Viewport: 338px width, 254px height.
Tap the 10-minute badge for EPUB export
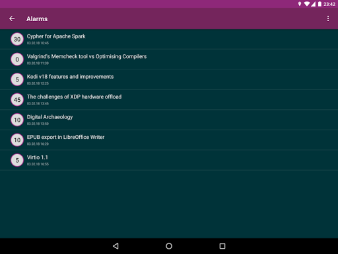pyautogui.click(x=17, y=140)
